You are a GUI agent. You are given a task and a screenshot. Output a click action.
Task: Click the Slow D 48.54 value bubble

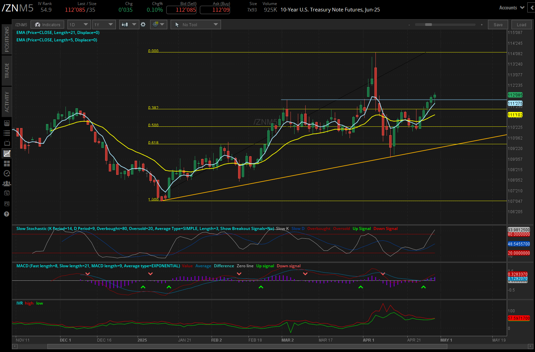pos(519,244)
